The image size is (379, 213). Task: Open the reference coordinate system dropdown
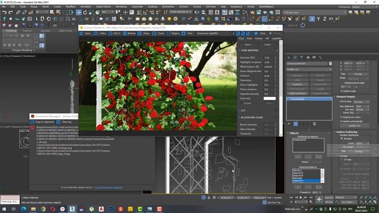click(108, 12)
